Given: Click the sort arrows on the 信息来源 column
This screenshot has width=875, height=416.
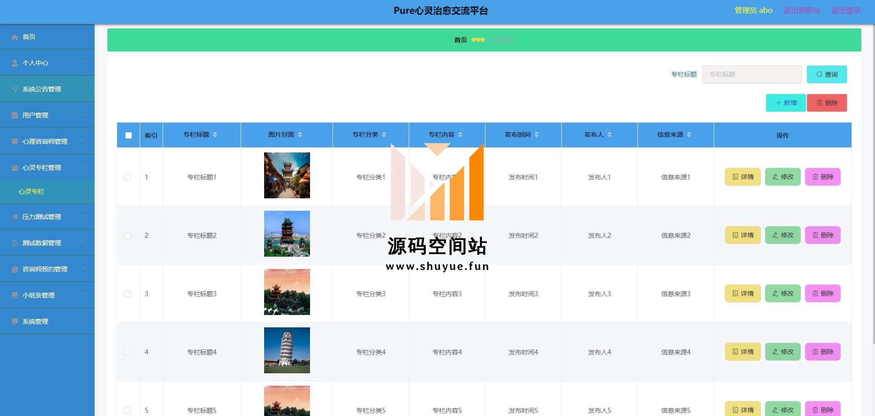Looking at the screenshot, I should click(689, 135).
